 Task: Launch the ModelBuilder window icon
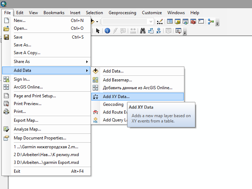pyautogui.click(x=211, y=22)
